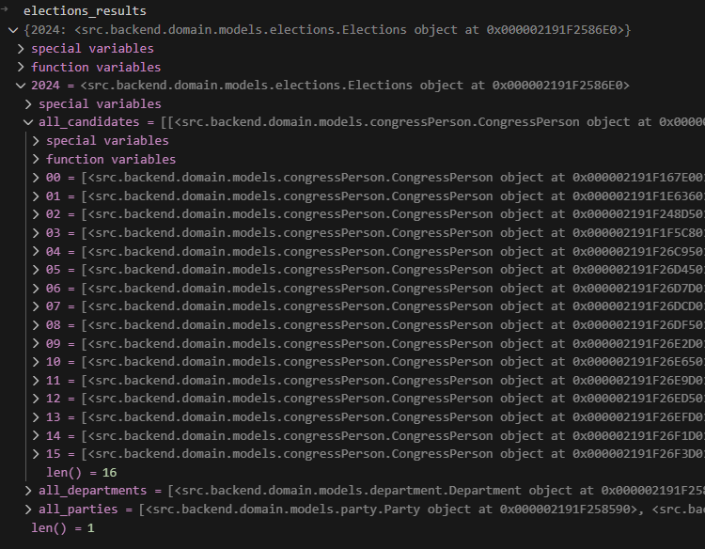The image size is (705, 549).
Task: Select the elections_results expression title
Action: (x=85, y=11)
